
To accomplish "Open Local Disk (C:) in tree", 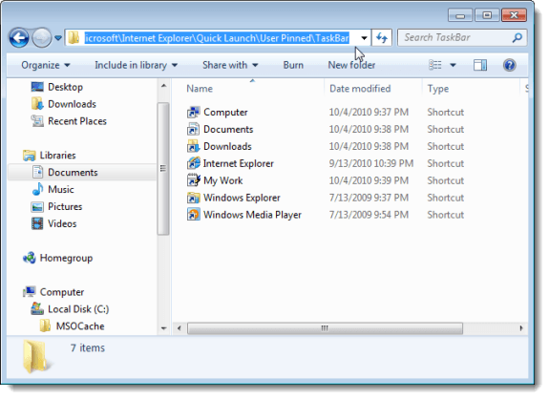I will 78,309.
